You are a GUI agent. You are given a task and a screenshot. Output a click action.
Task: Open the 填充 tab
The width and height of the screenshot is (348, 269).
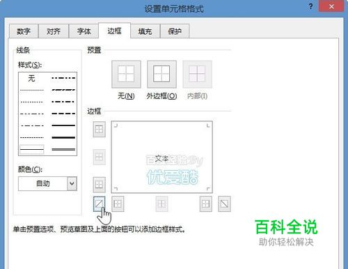(x=145, y=31)
